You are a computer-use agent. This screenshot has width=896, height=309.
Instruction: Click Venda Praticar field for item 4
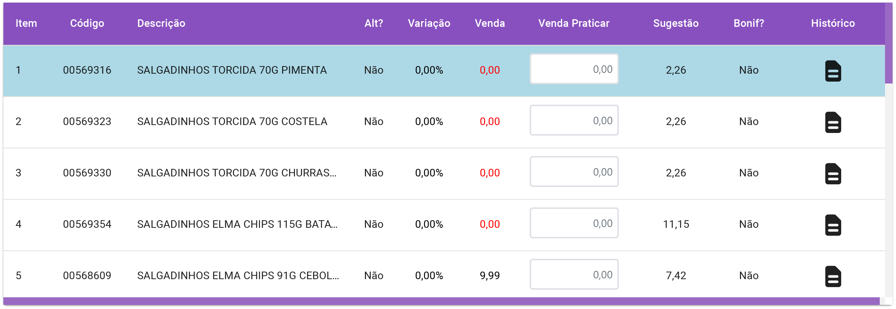click(574, 223)
